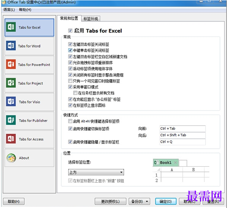Image resolution: width=229 pixels, height=208 pixels.
Task: Toggle 活动标签项使用粗体字体 checkbox
Action: tap(70, 68)
